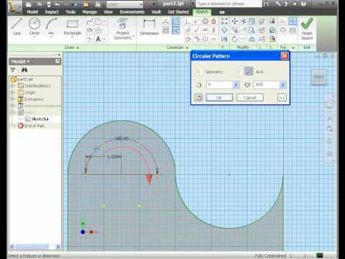Click the Model browser help icon
The image size is (345, 259).
click(57, 61)
